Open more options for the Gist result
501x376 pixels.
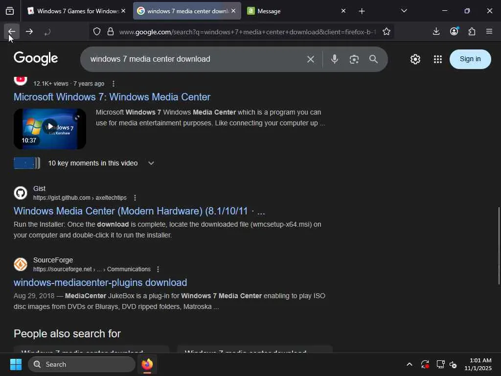[x=135, y=198]
